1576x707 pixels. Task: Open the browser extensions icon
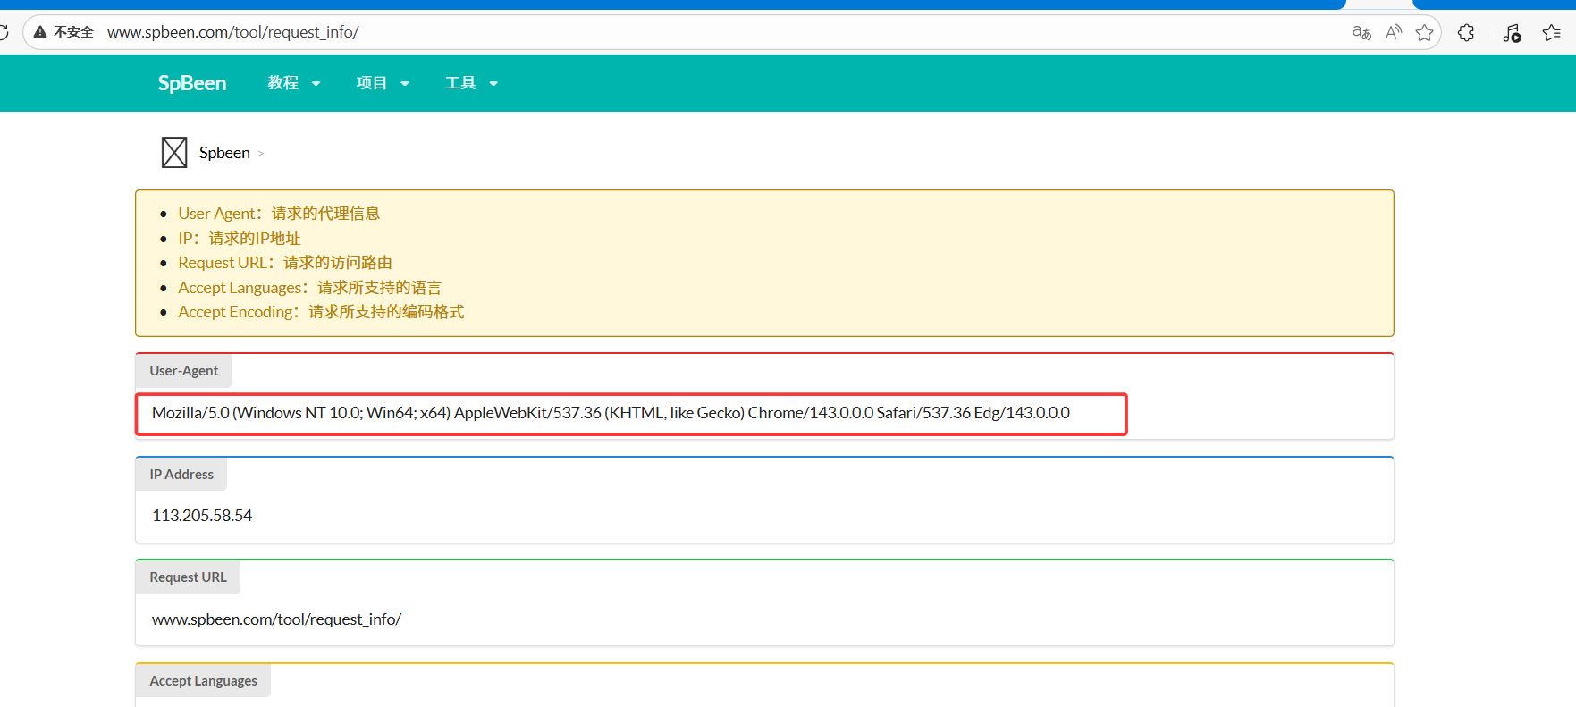1466,33
